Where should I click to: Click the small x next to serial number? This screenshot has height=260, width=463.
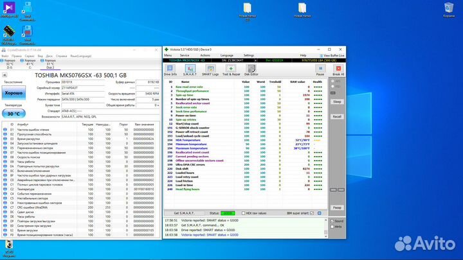[x=256, y=60]
